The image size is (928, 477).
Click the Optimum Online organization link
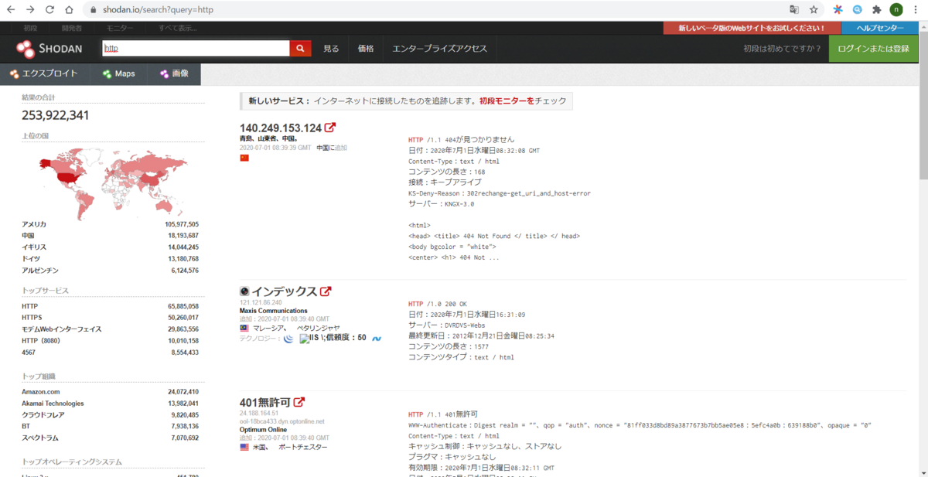pyautogui.click(x=263, y=430)
